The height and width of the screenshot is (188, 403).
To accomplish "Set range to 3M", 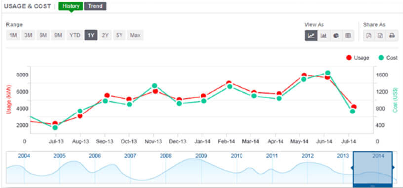I will point(28,35).
